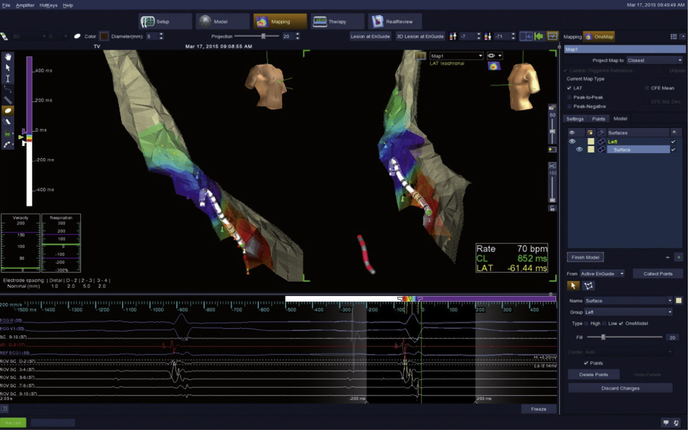Open the Amplifier menu
This screenshot has width=688, height=430.
pos(25,5)
